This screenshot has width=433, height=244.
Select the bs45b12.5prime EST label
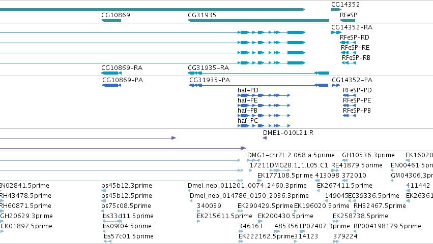click(127, 196)
